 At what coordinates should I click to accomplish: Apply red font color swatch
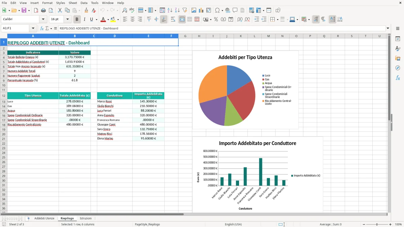point(103,20)
